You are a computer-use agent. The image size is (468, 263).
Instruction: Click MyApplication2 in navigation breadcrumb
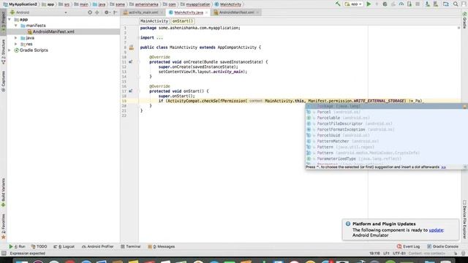point(20,4)
